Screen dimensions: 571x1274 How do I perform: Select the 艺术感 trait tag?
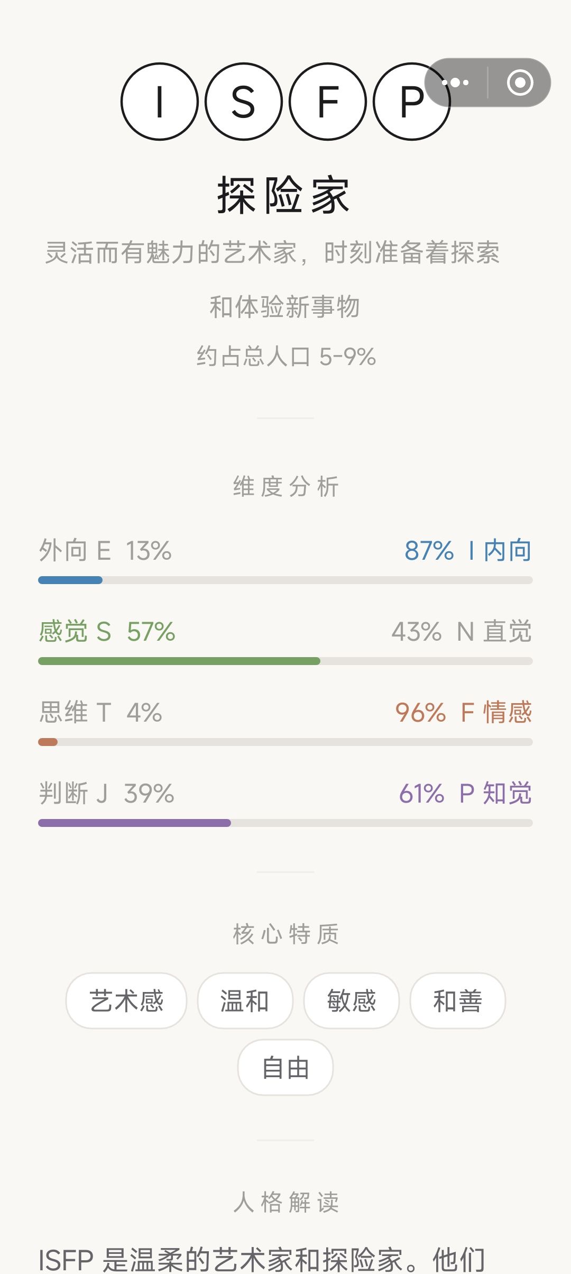pyautogui.click(x=126, y=1000)
